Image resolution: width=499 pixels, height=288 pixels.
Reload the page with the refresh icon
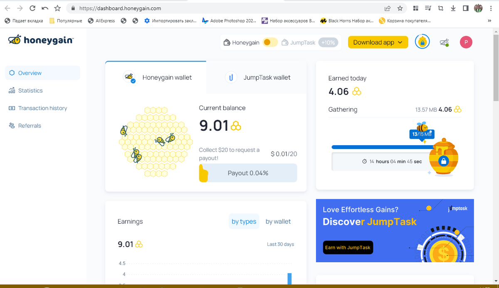point(32,8)
